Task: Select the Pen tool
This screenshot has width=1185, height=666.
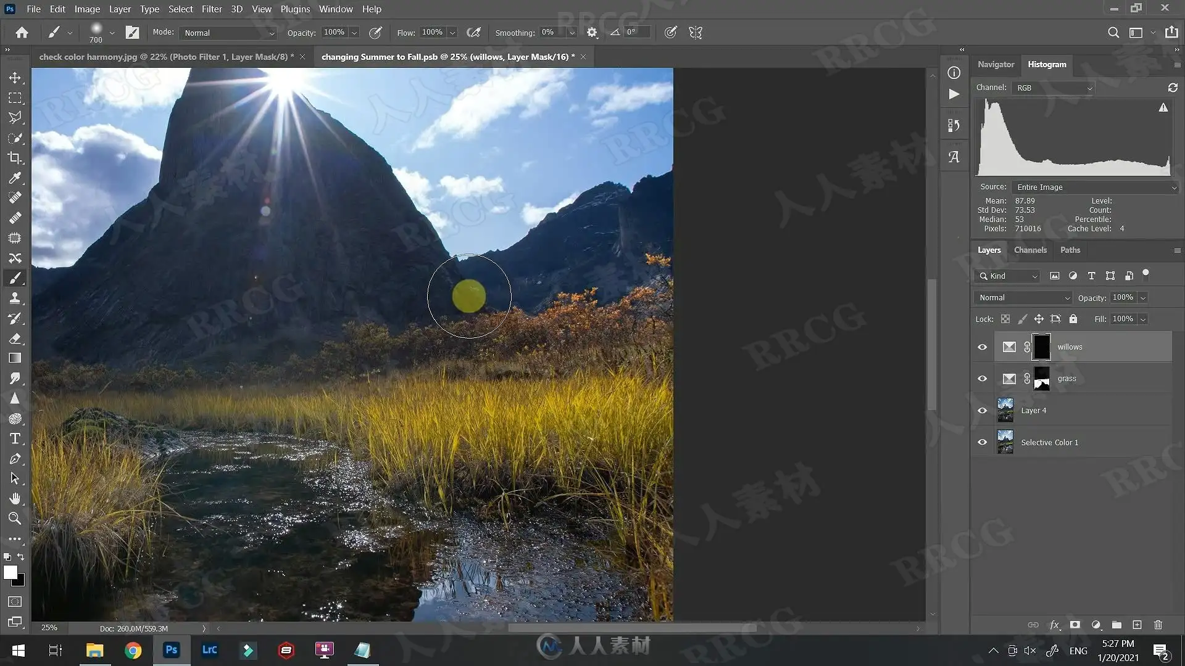Action: (15, 459)
